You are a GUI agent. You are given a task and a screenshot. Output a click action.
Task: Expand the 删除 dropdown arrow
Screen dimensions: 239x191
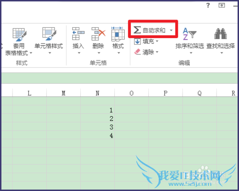99,53
